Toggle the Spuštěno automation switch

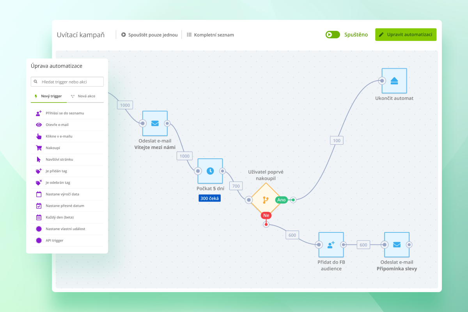[x=333, y=35]
